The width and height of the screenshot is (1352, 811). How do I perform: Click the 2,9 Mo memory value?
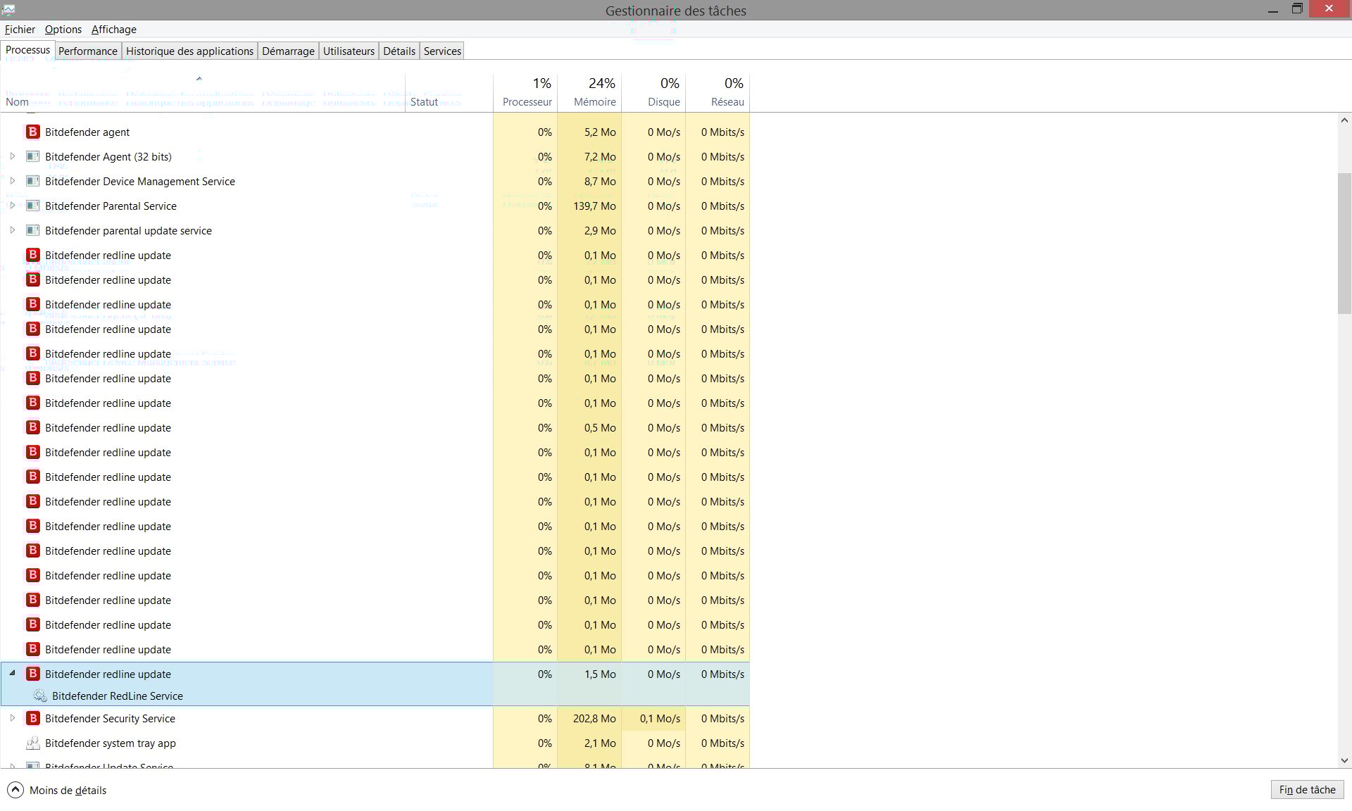[600, 230]
